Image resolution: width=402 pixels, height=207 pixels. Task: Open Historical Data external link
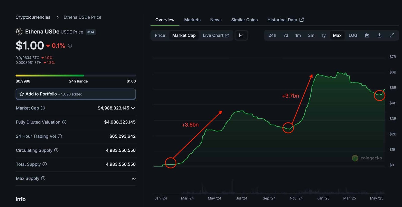point(285,20)
